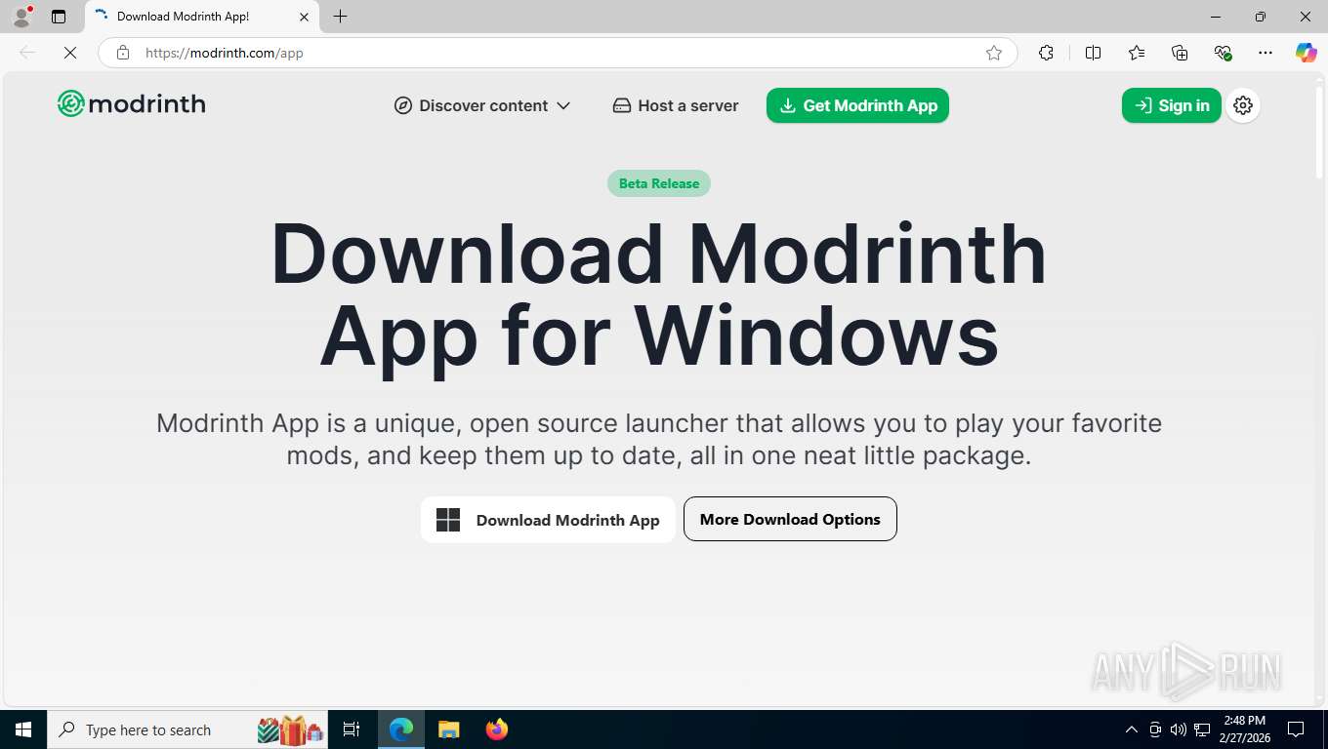The image size is (1328, 749).
Task: Click the Modrinth logo
Action: (x=131, y=103)
